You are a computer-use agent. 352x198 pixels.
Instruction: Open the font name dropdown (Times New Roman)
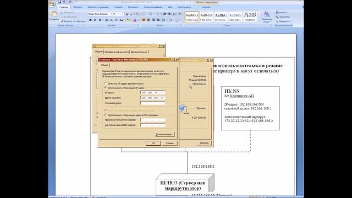(111, 14)
